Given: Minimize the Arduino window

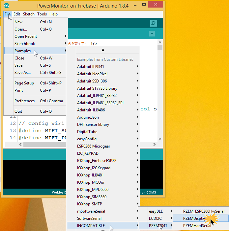Looking at the screenshot, I should [135, 5].
